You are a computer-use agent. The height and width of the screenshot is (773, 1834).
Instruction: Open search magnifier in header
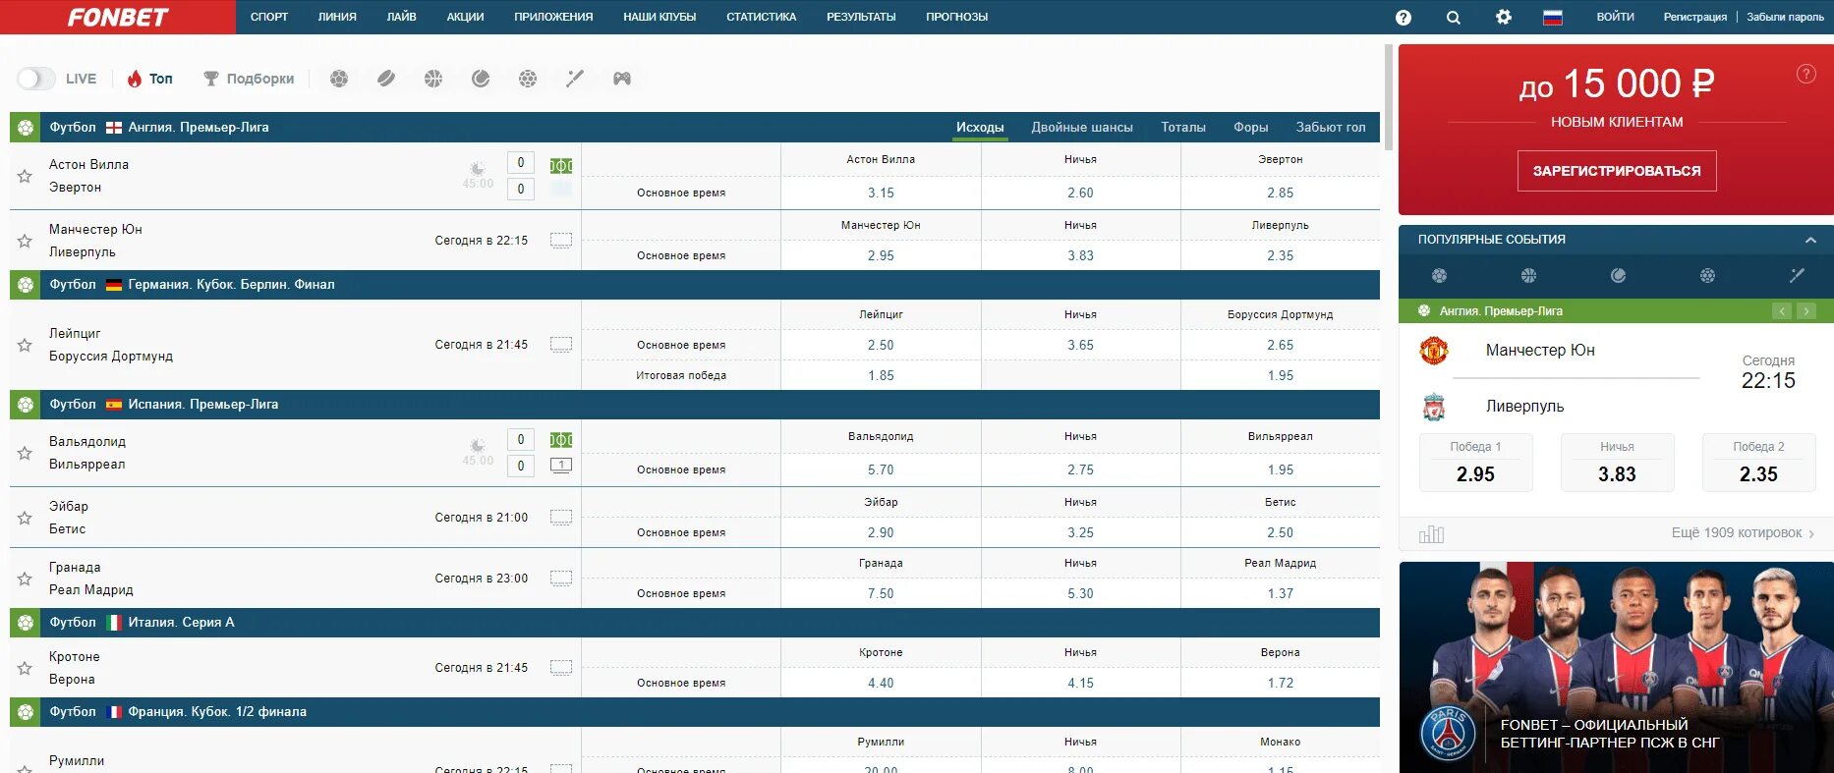pos(1454,17)
